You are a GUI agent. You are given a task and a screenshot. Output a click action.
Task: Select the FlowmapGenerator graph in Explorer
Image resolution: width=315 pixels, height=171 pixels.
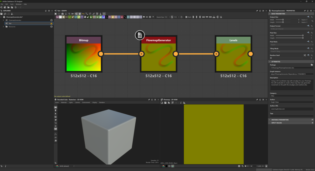15,20
